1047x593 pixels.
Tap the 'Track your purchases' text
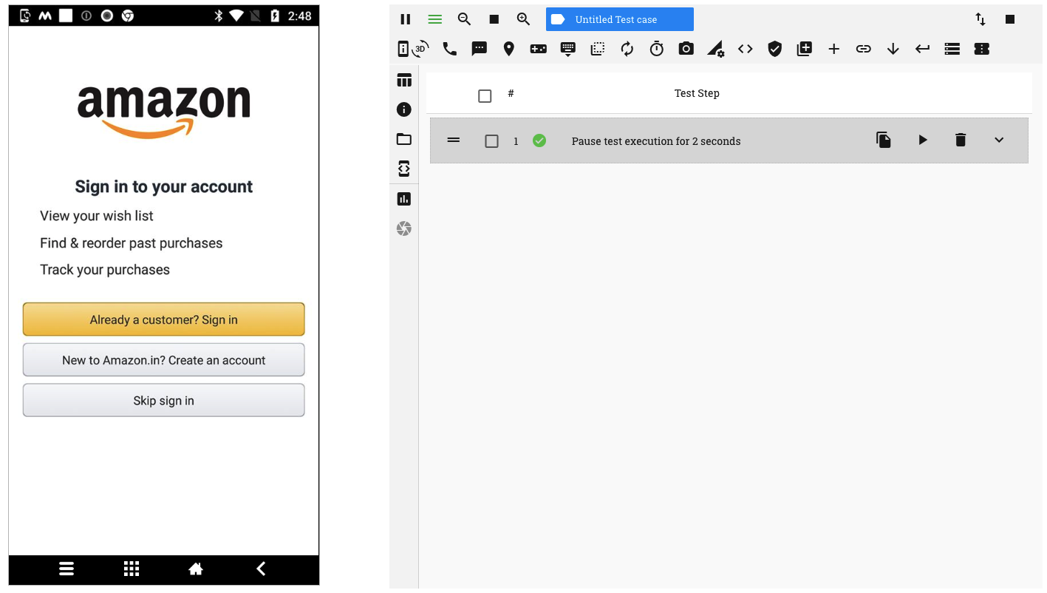pyautogui.click(x=105, y=270)
